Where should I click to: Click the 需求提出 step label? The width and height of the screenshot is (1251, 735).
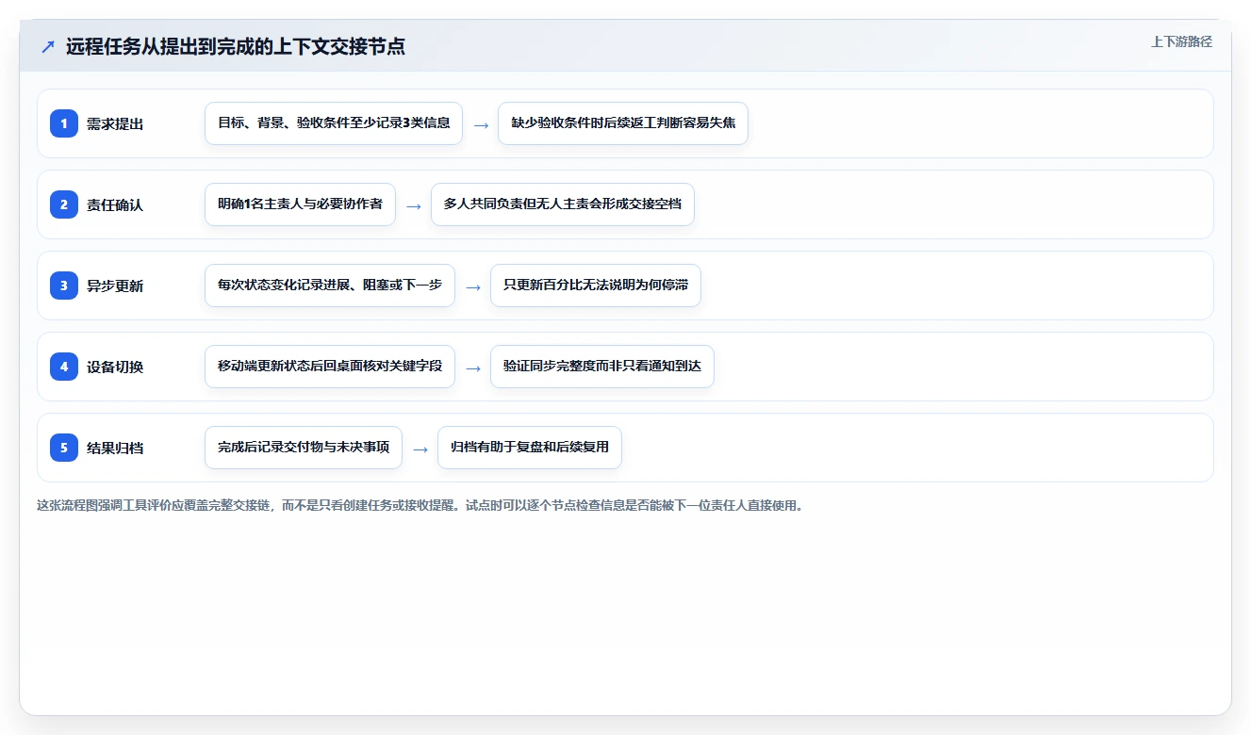115,123
